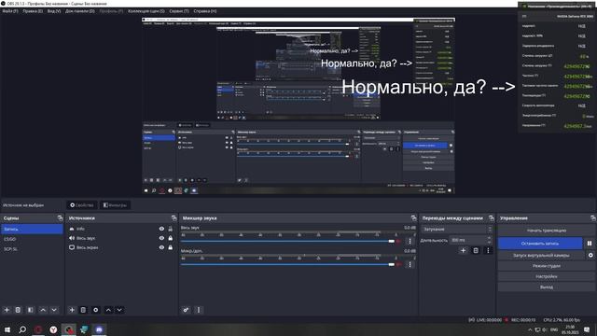Toggle lock on Весь звук source
This screenshot has height=336, width=597.
pos(170,238)
